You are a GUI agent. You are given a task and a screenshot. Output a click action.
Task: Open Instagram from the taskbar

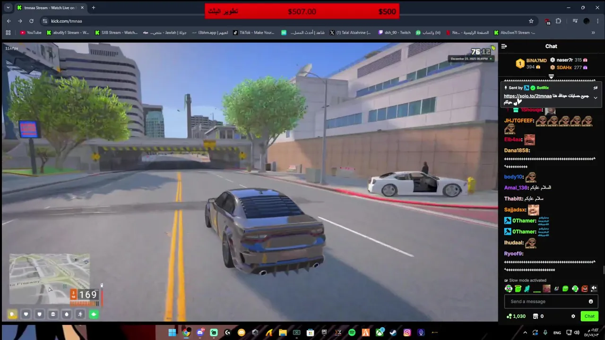[407, 332]
